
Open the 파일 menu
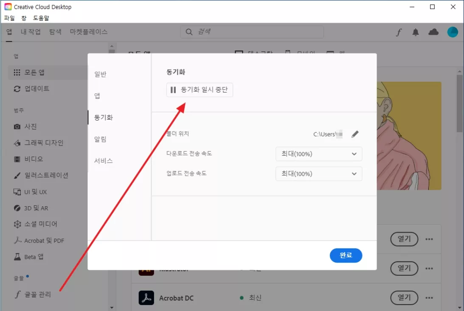[x=9, y=18]
